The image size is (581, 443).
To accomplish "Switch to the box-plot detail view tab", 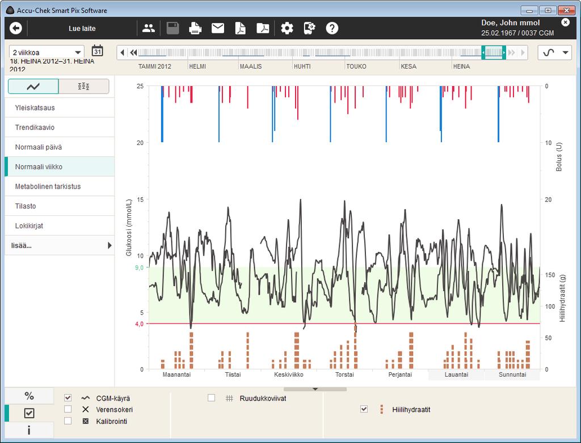I will [84, 87].
